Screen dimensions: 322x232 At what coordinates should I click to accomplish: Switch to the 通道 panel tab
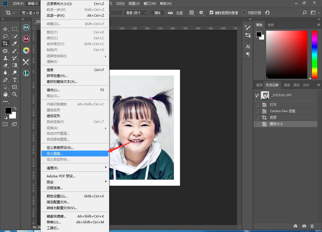click(x=287, y=85)
